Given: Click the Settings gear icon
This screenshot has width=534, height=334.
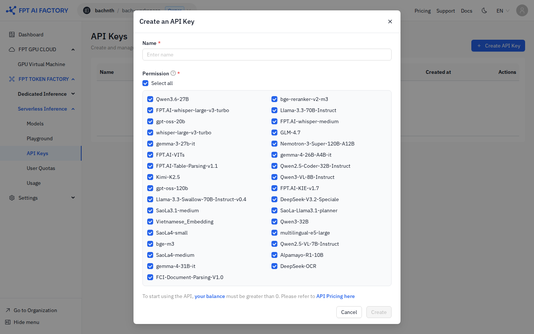Looking at the screenshot, I should tap(12, 198).
